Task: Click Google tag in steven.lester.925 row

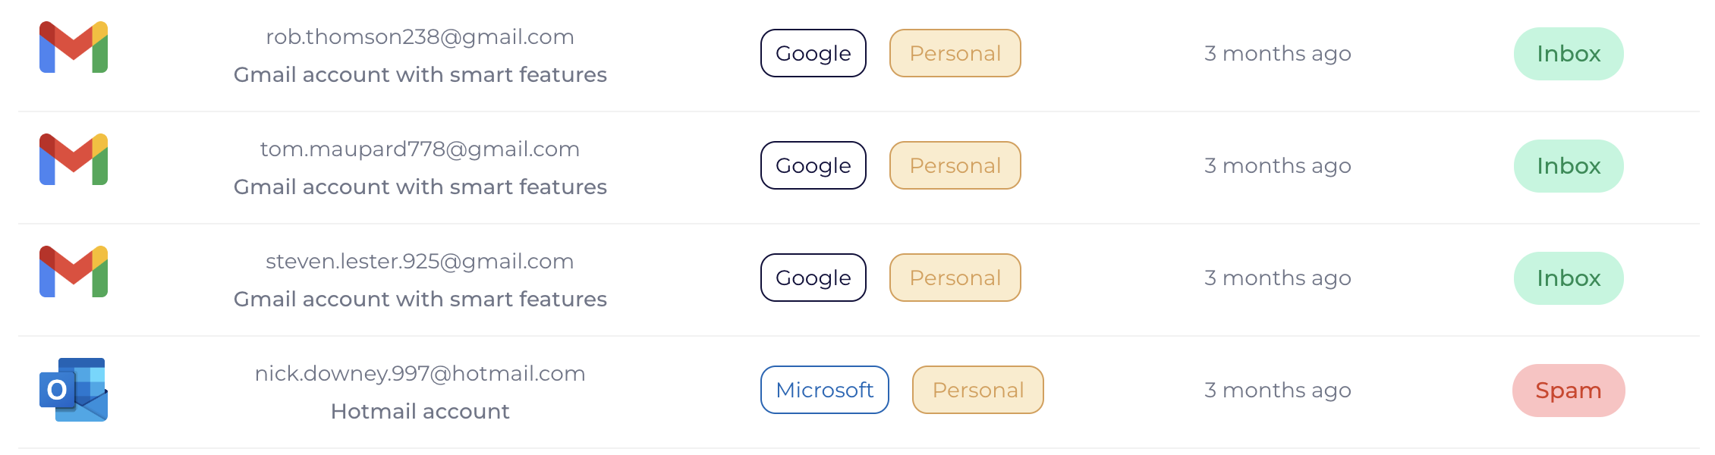Action: tap(813, 278)
